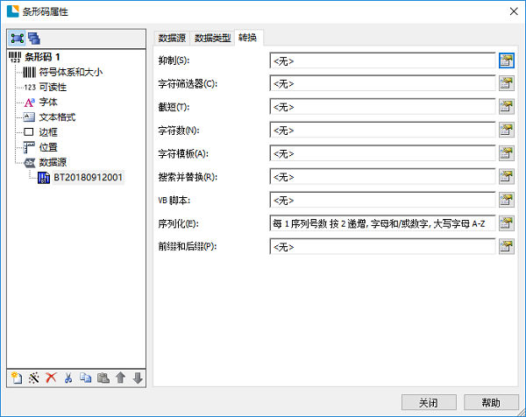Screen dimensions: 526x417
Task: Switch to the 数据源 tab
Action: [173, 38]
